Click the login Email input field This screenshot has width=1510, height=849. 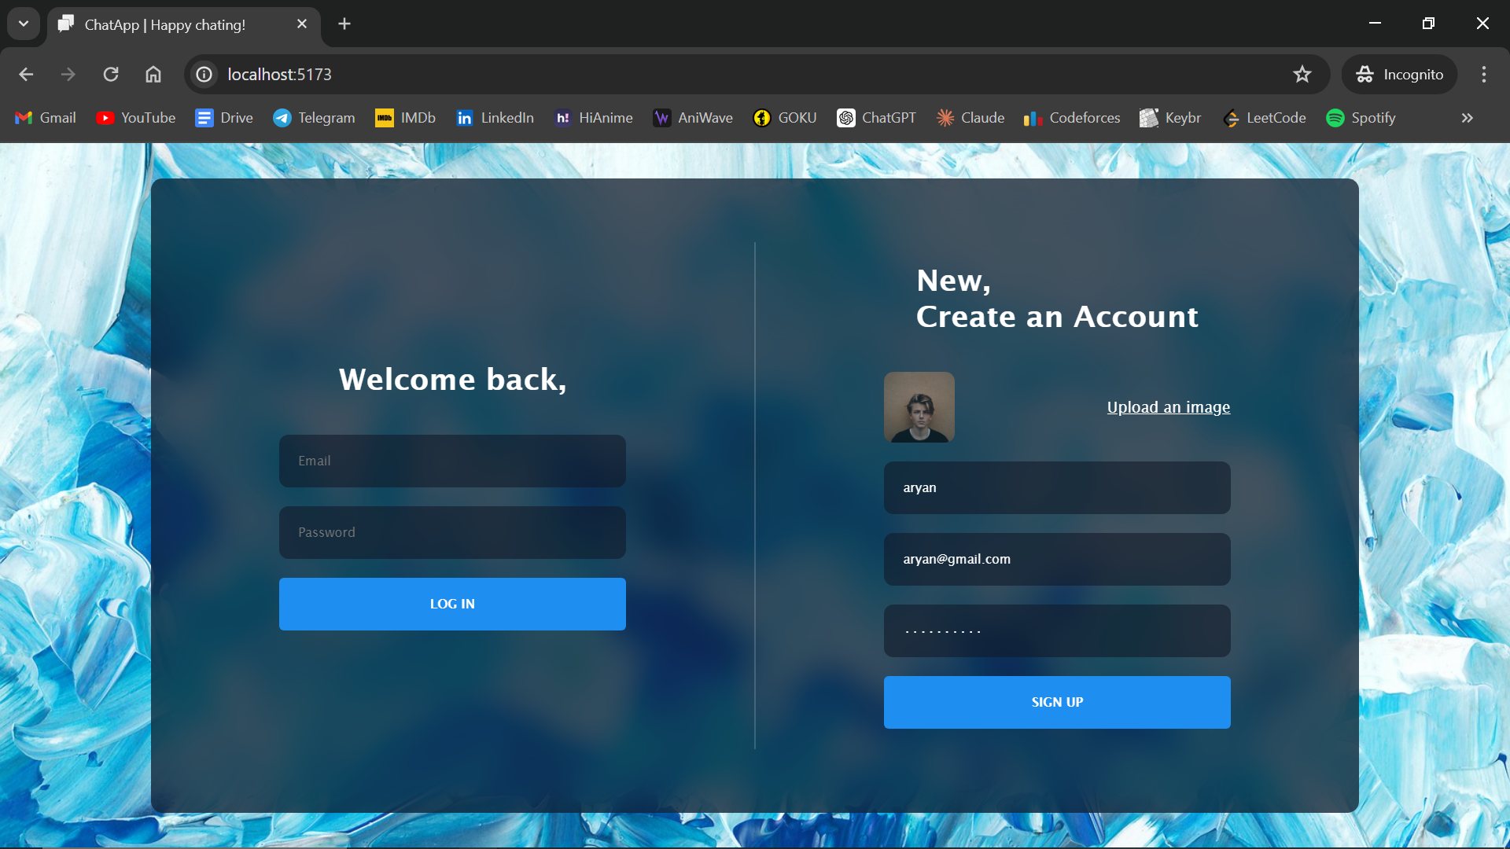click(x=452, y=461)
